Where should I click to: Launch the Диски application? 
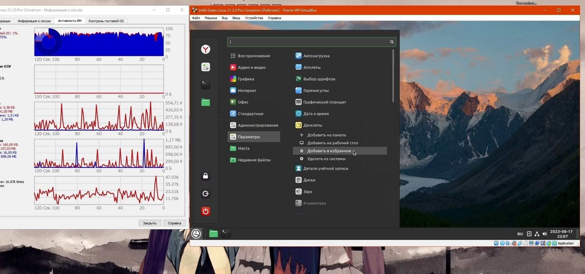pyautogui.click(x=340, y=180)
